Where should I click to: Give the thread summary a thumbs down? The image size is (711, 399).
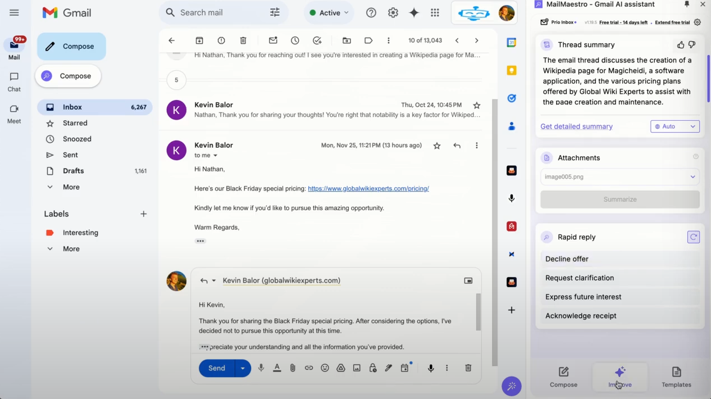coord(692,44)
